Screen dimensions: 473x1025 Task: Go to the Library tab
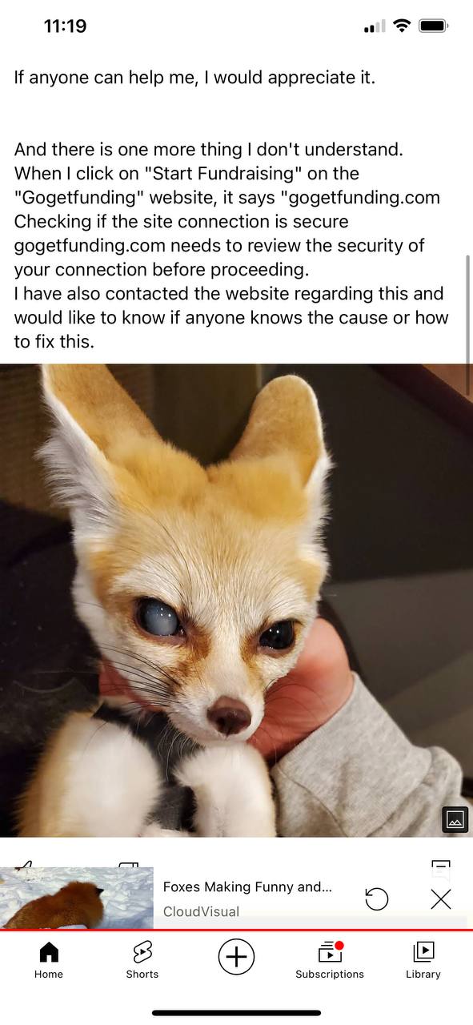[423, 960]
